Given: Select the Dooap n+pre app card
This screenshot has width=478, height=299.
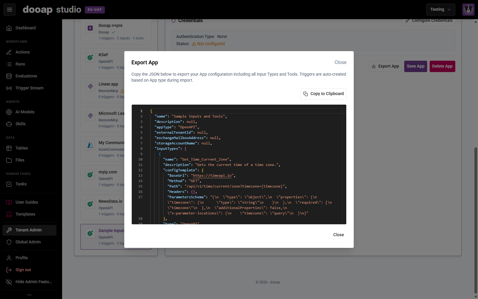Looking at the screenshot, I should point(116,32).
